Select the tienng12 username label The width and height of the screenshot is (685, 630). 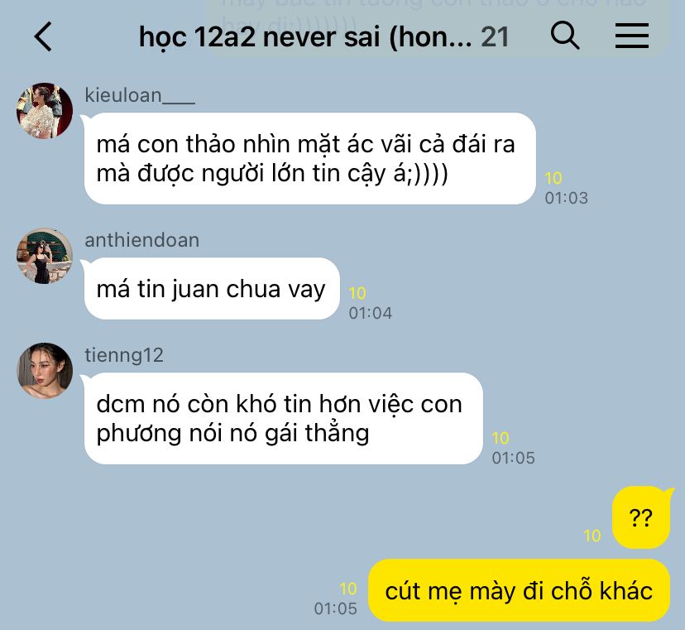tap(124, 355)
